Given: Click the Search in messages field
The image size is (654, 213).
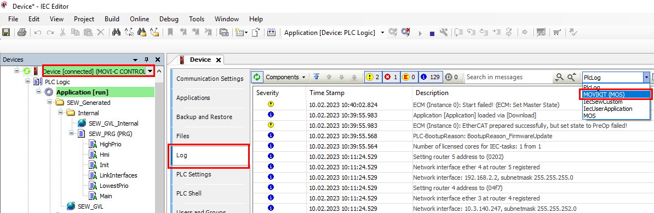Looking at the screenshot, I should [508, 77].
